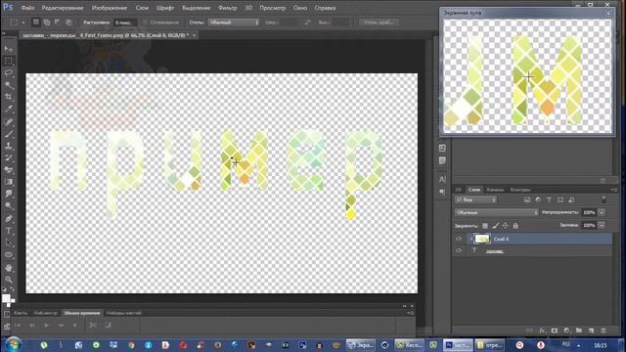
Task: Select the Dodge tool
Action: (9, 206)
